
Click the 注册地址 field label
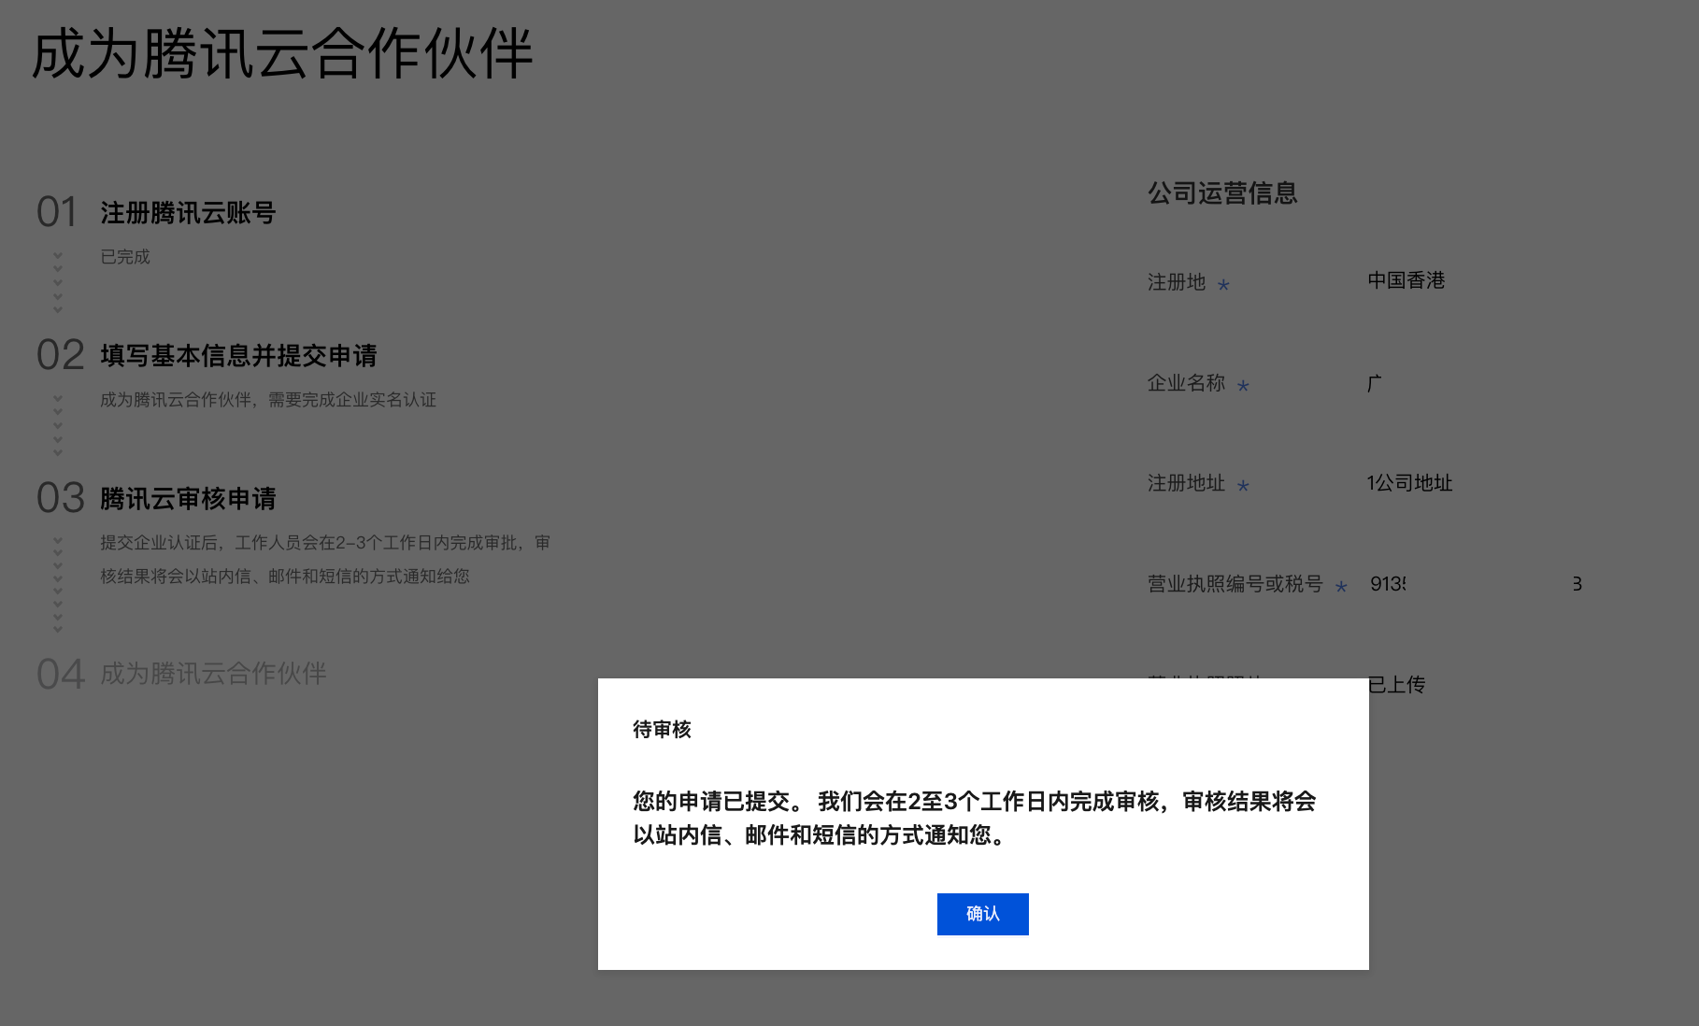pyautogui.click(x=1186, y=483)
